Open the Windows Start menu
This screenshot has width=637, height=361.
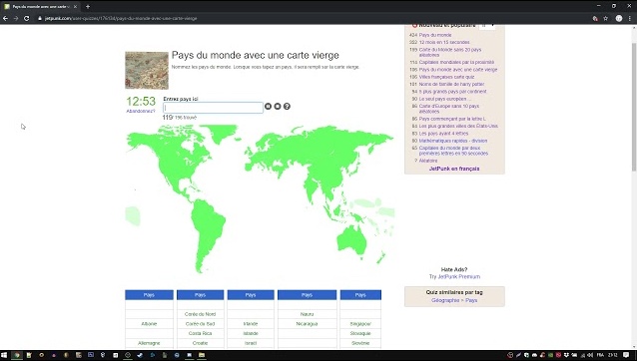pyautogui.click(x=4, y=355)
